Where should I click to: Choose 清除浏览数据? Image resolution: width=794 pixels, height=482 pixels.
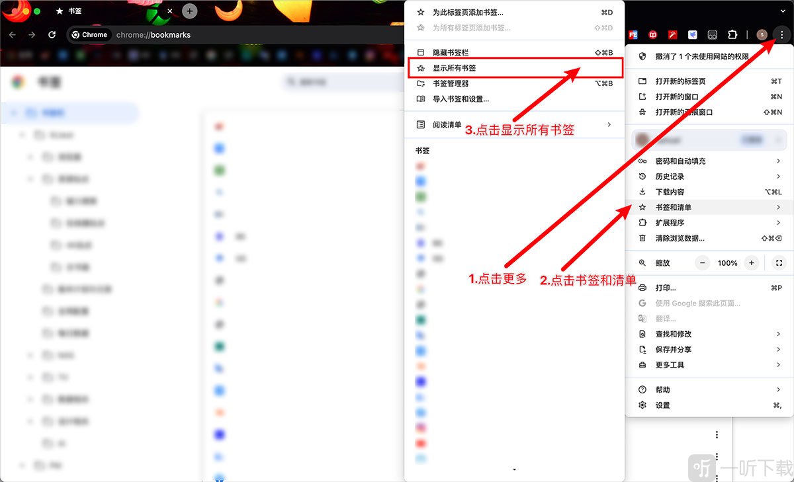click(710, 238)
